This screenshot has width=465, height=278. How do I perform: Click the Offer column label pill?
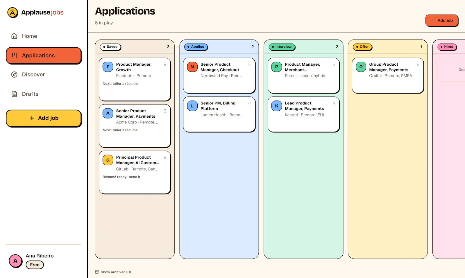[363, 47]
